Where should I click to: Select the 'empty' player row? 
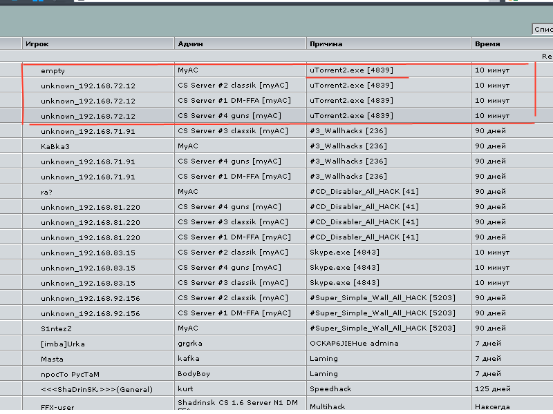pos(53,70)
